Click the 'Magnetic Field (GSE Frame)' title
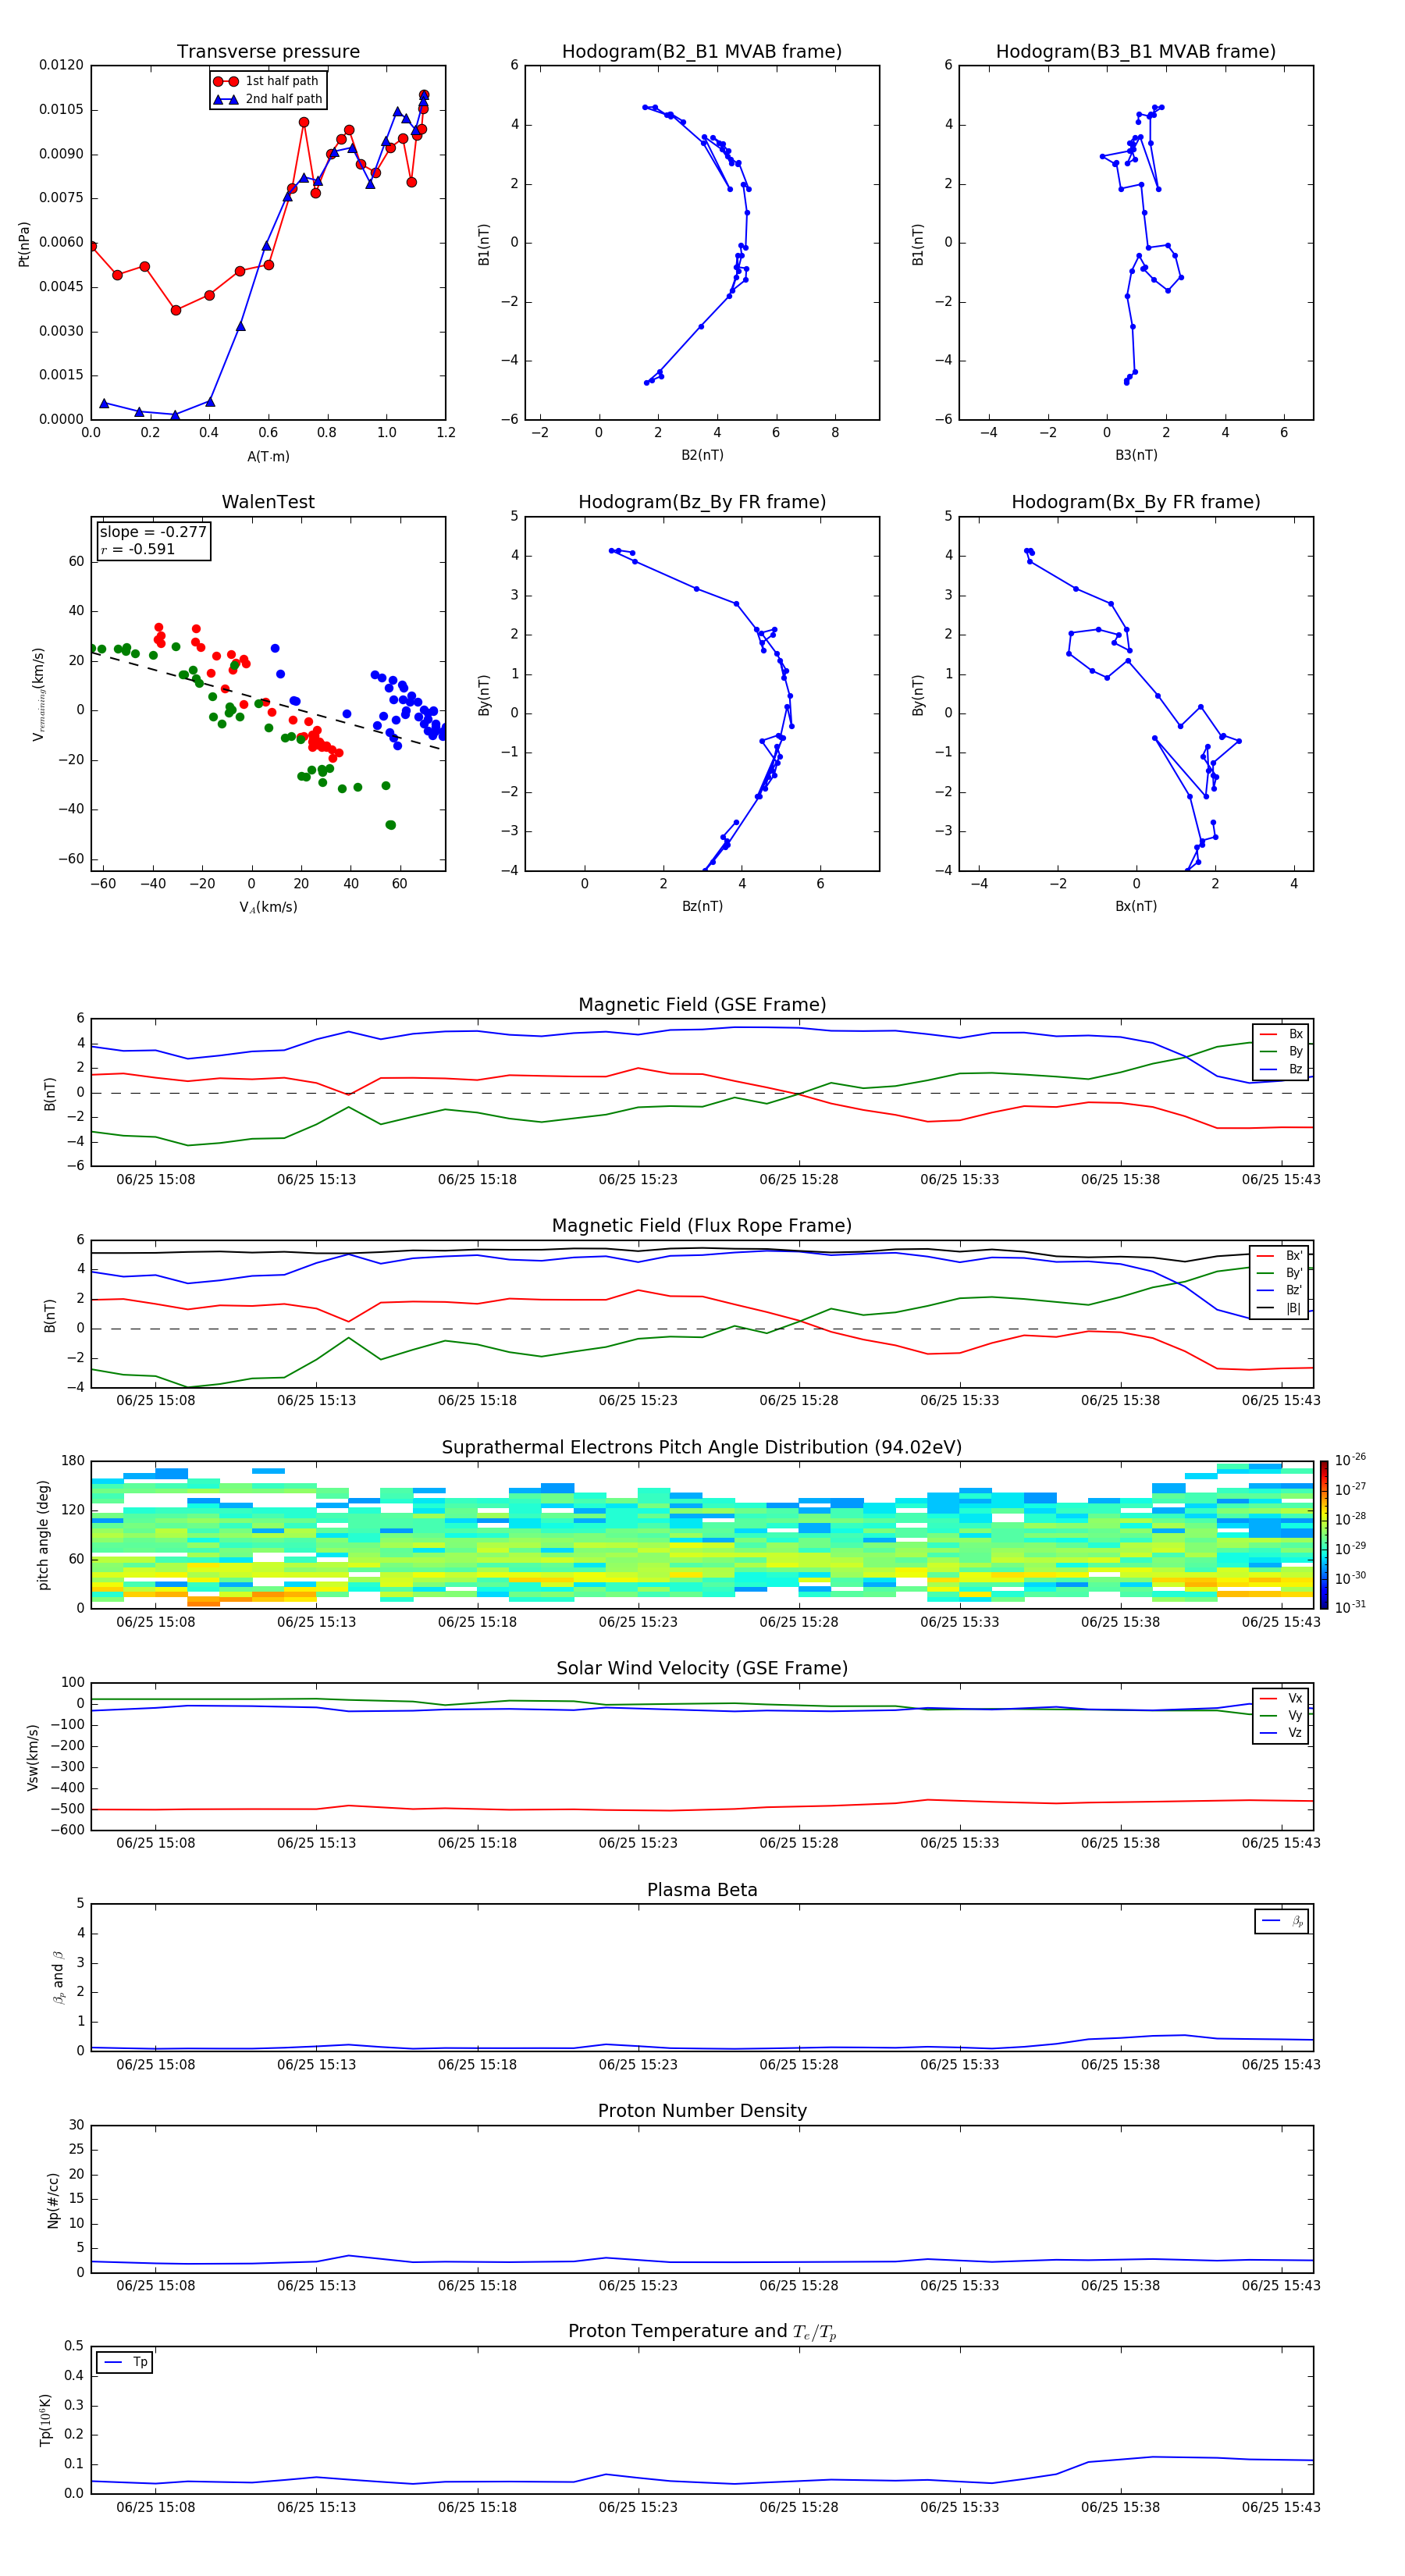 [x=702, y=1005]
